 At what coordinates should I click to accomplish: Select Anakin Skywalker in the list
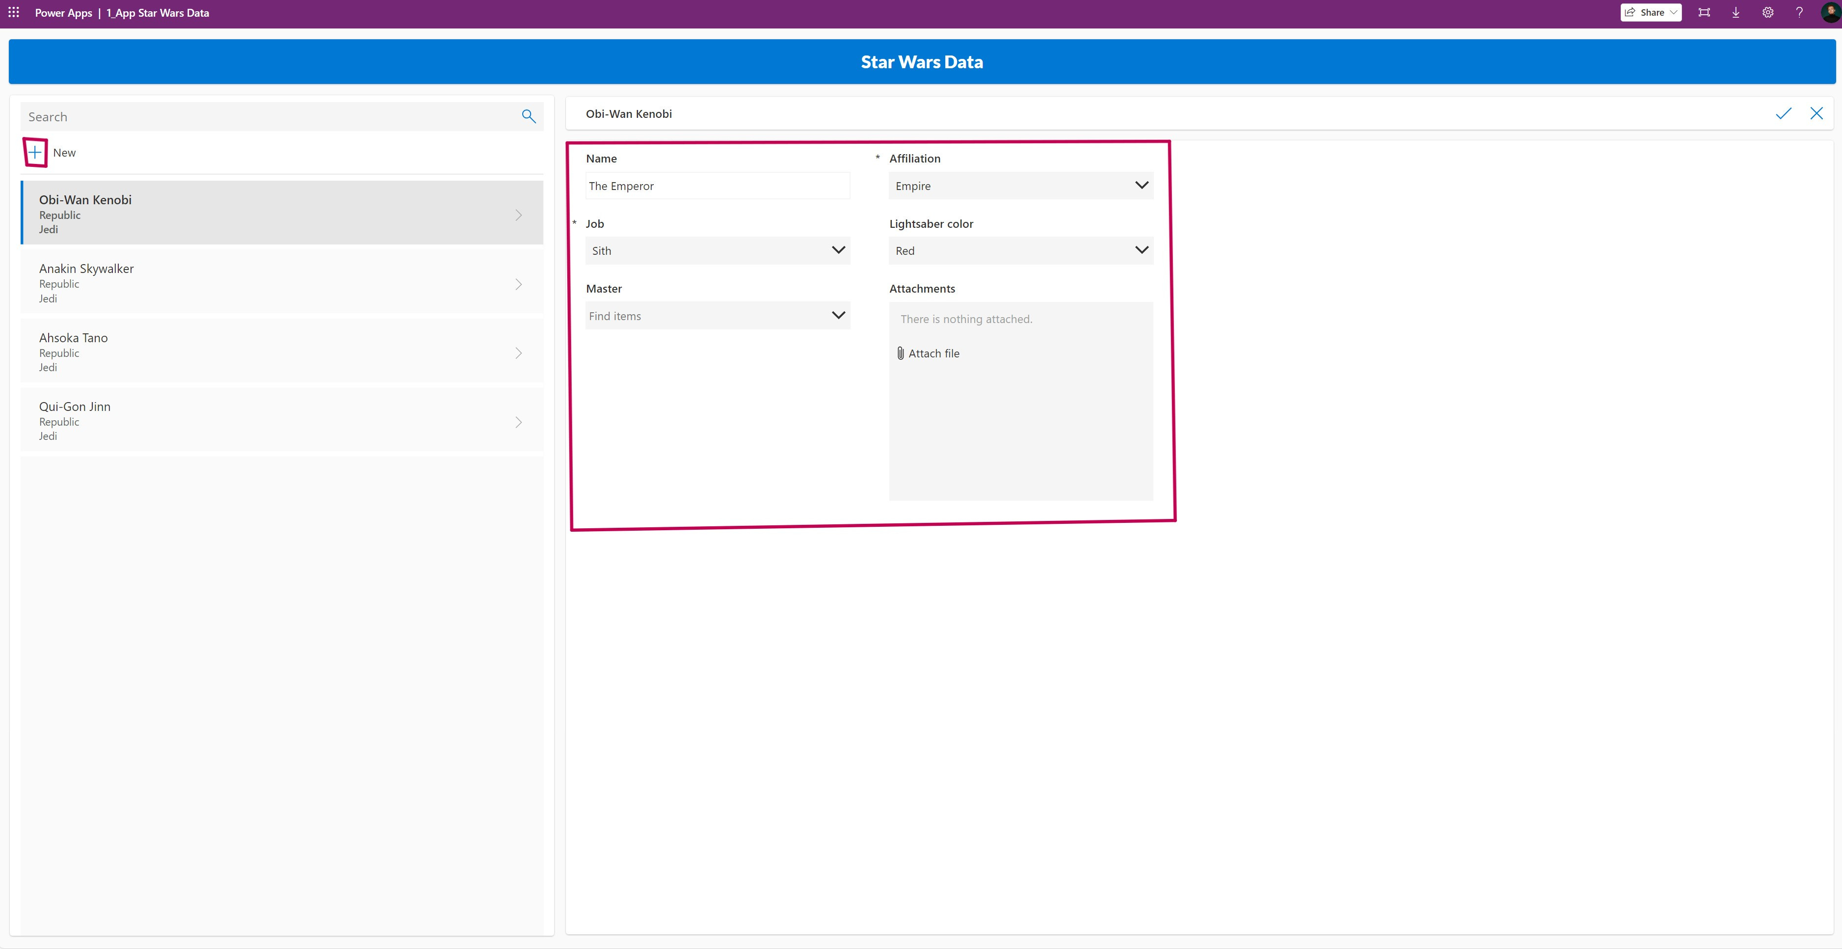(x=272, y=283)
